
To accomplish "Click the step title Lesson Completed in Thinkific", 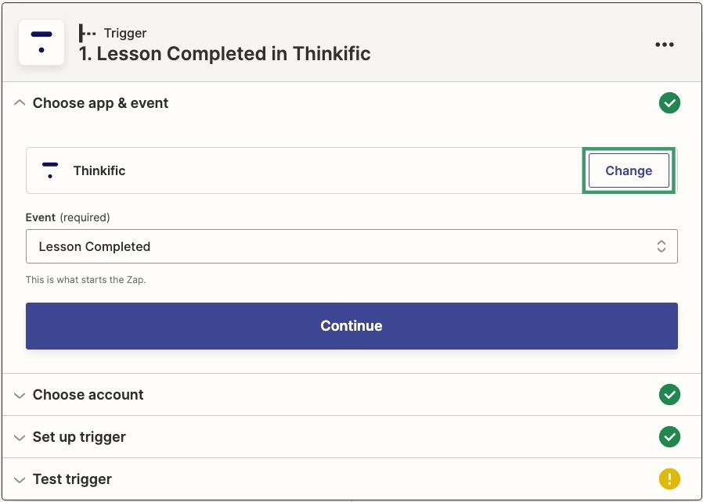I will [225, 54].
